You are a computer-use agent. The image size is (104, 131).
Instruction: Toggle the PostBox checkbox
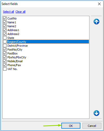[5, 53]
